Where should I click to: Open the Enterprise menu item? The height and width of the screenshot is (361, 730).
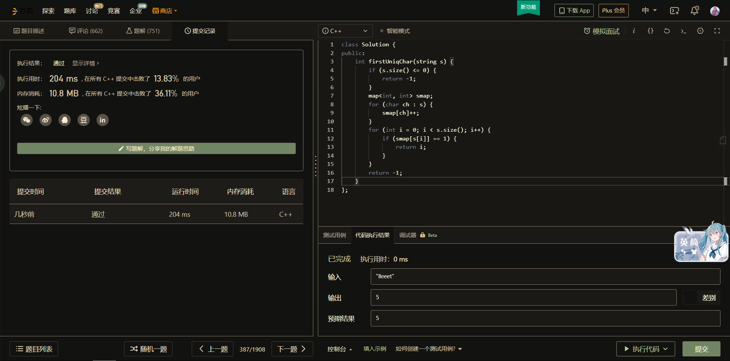coord(136,11)
